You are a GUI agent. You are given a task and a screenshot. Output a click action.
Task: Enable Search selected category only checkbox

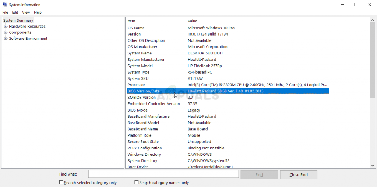tap(61, 183)
